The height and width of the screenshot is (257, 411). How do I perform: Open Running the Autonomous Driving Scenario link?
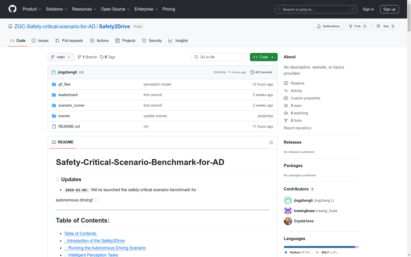[x=105, y=248]
